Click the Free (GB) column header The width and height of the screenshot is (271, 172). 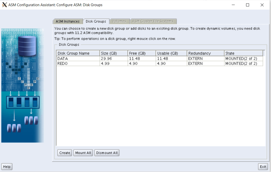tap(141, 53)
